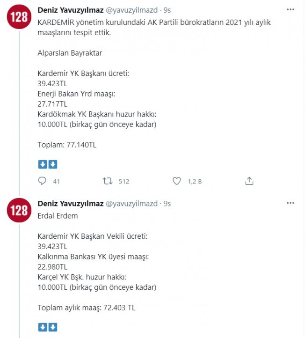This screenshot has height=338, width=305.
Task: Click @yavuzyilmazd handle in first tweet
Action: pyautogui.click(x=131, y=10)
